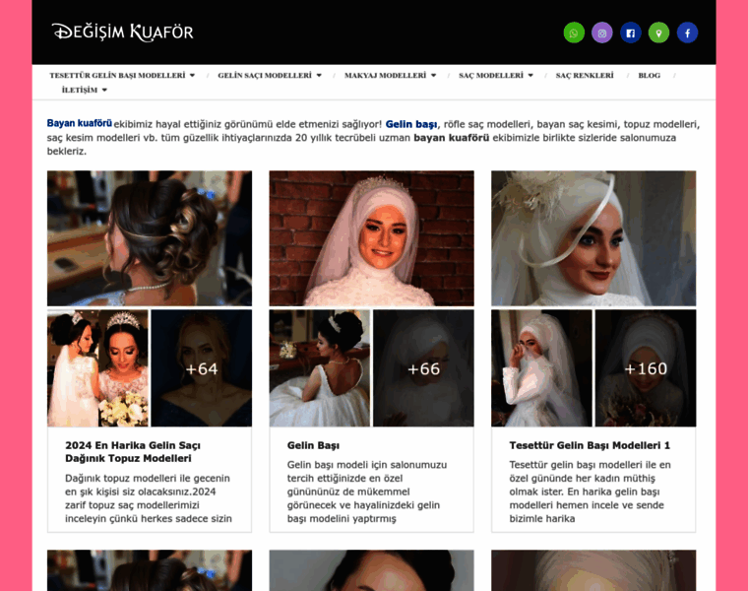This screenshot has height=591, width=748.
Task: Click 'Tesettür gelin başı modelleri ile en' description
Action: [591, 492]
